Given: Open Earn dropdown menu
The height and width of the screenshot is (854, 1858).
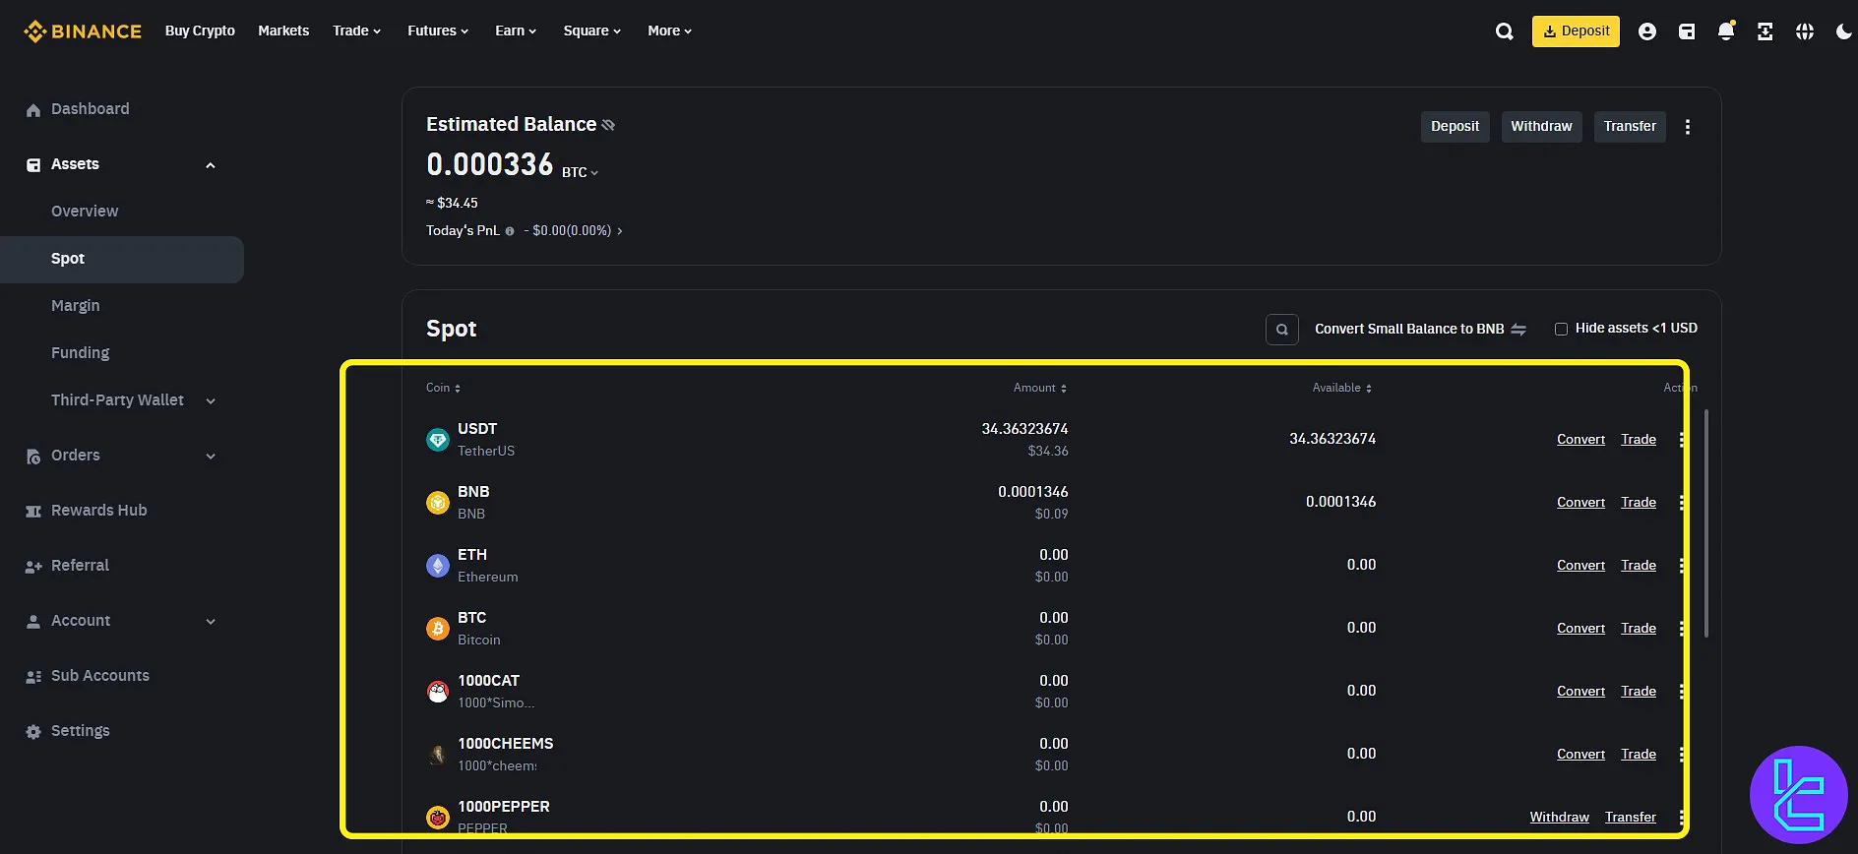Looking at the screenshot, I should [x=516, y=31].
